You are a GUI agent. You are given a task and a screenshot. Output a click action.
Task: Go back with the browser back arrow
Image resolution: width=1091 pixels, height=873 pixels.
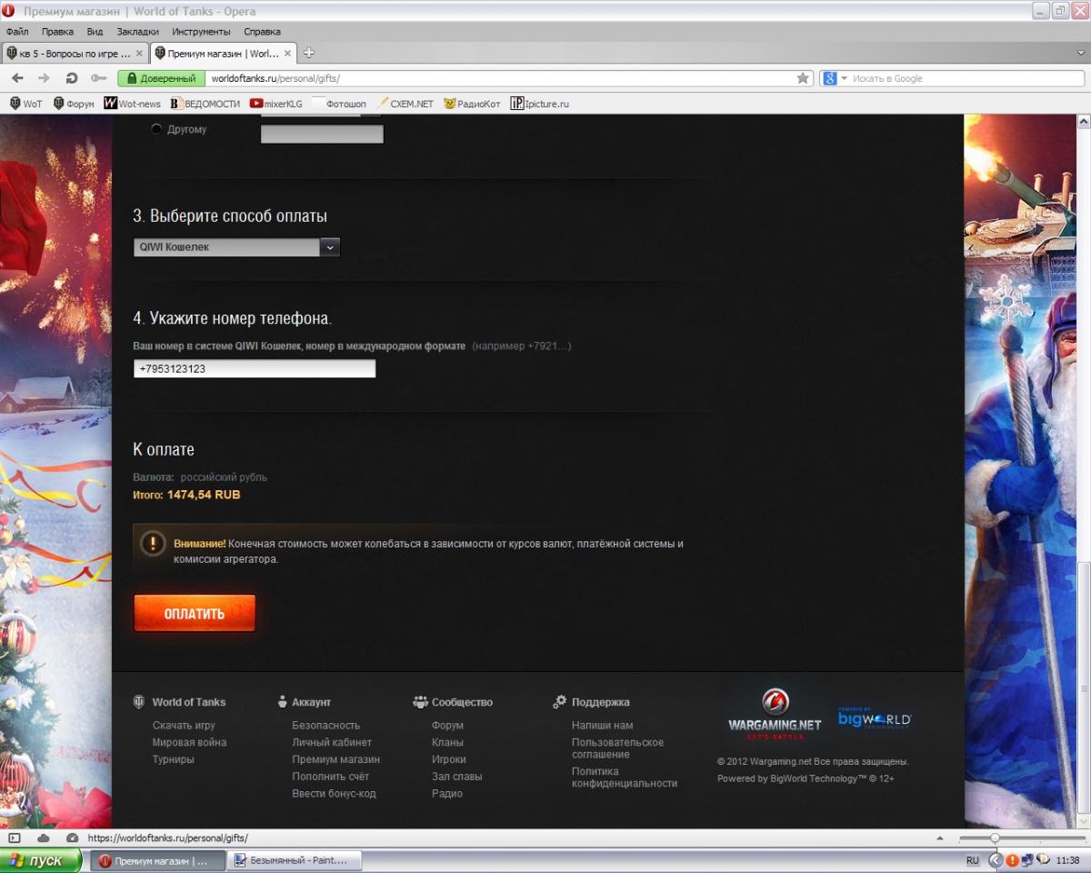17,78
